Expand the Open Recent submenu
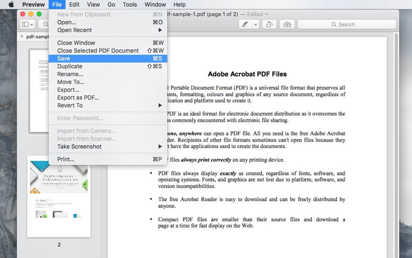This screenshot has height=258, width=412. coord(108,30)
